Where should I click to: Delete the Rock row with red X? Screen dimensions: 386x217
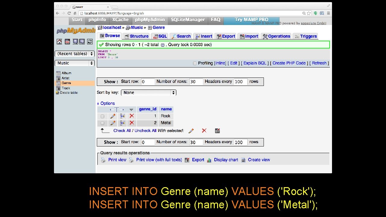pyautogui.click(x=131, y=116)
